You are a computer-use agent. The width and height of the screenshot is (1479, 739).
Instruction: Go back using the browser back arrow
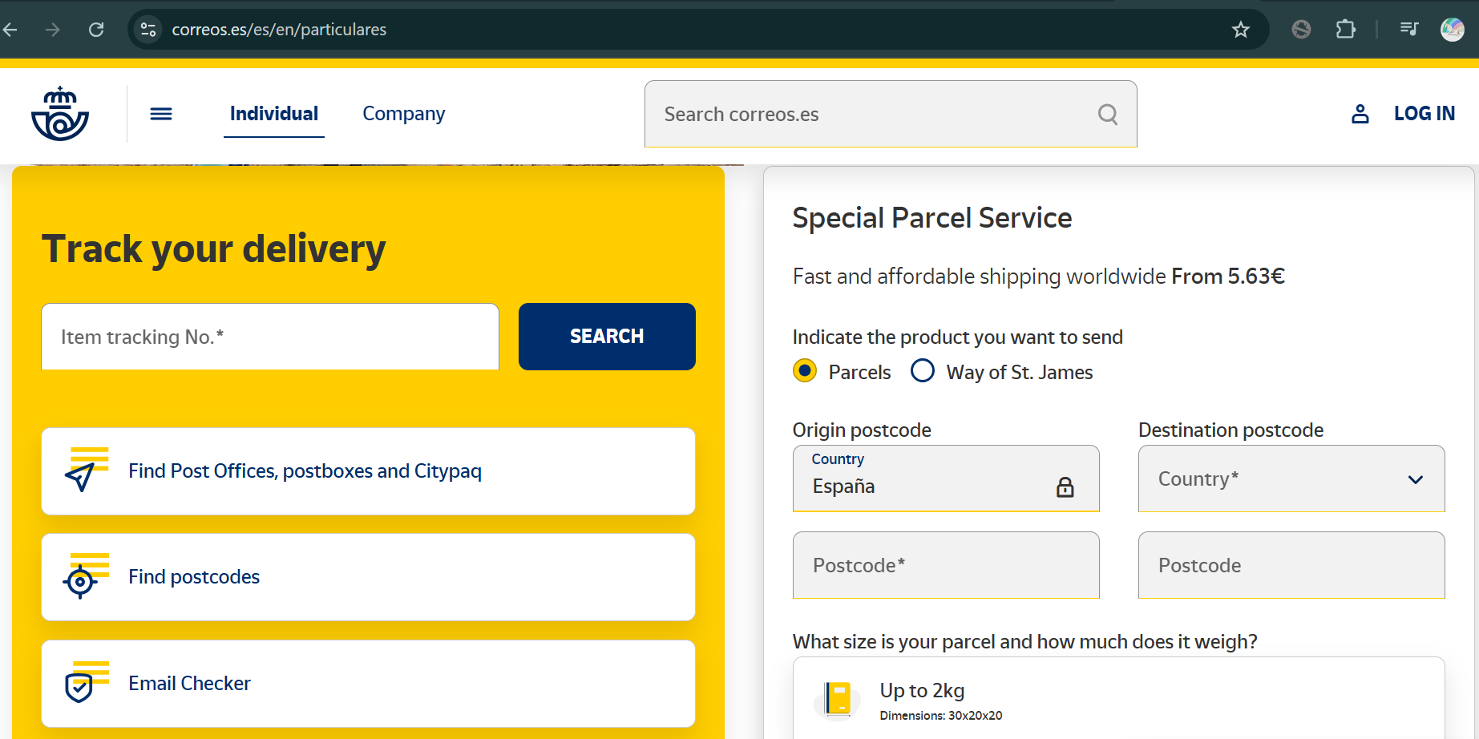click(x=10, y=30)
